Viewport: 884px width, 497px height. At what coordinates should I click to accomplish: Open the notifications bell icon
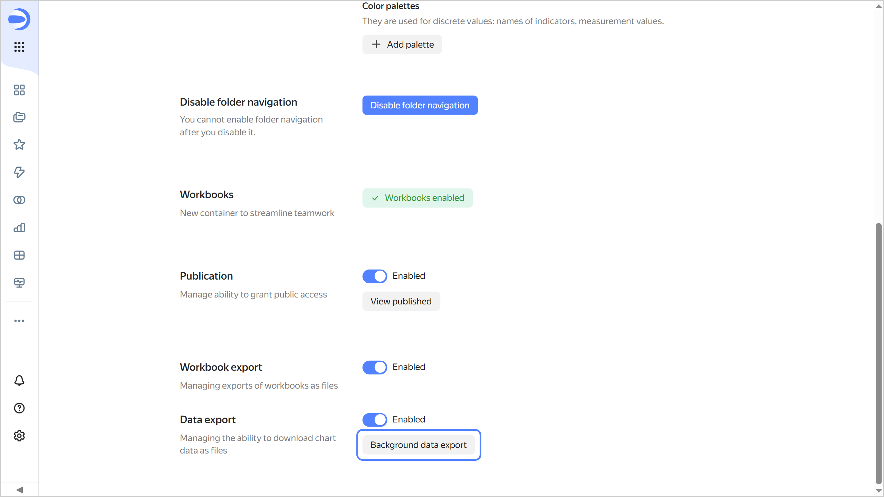19,380
